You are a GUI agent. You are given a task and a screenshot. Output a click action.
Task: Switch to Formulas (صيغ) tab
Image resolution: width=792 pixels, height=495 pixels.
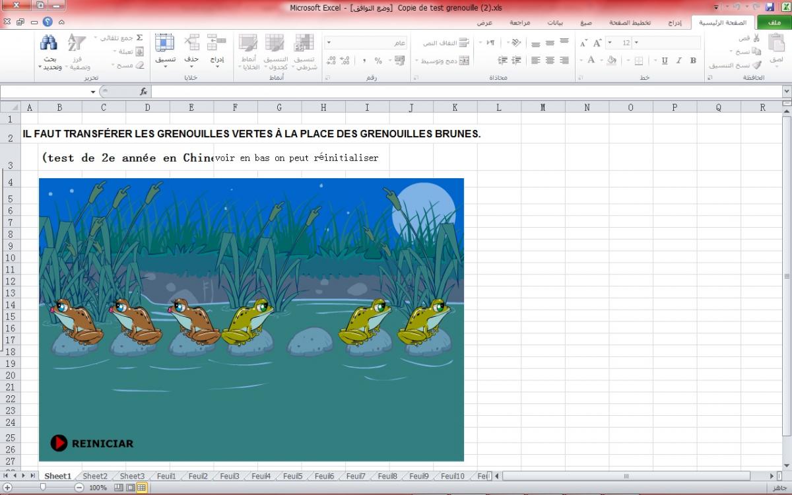click(585, 22)
